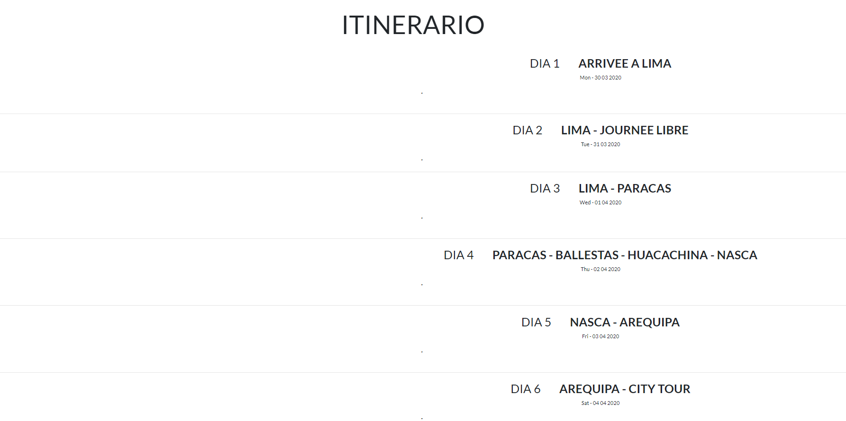Click the Fri - 03 04 2020 date
Screen dimensions: 846x421
[600, 336]
